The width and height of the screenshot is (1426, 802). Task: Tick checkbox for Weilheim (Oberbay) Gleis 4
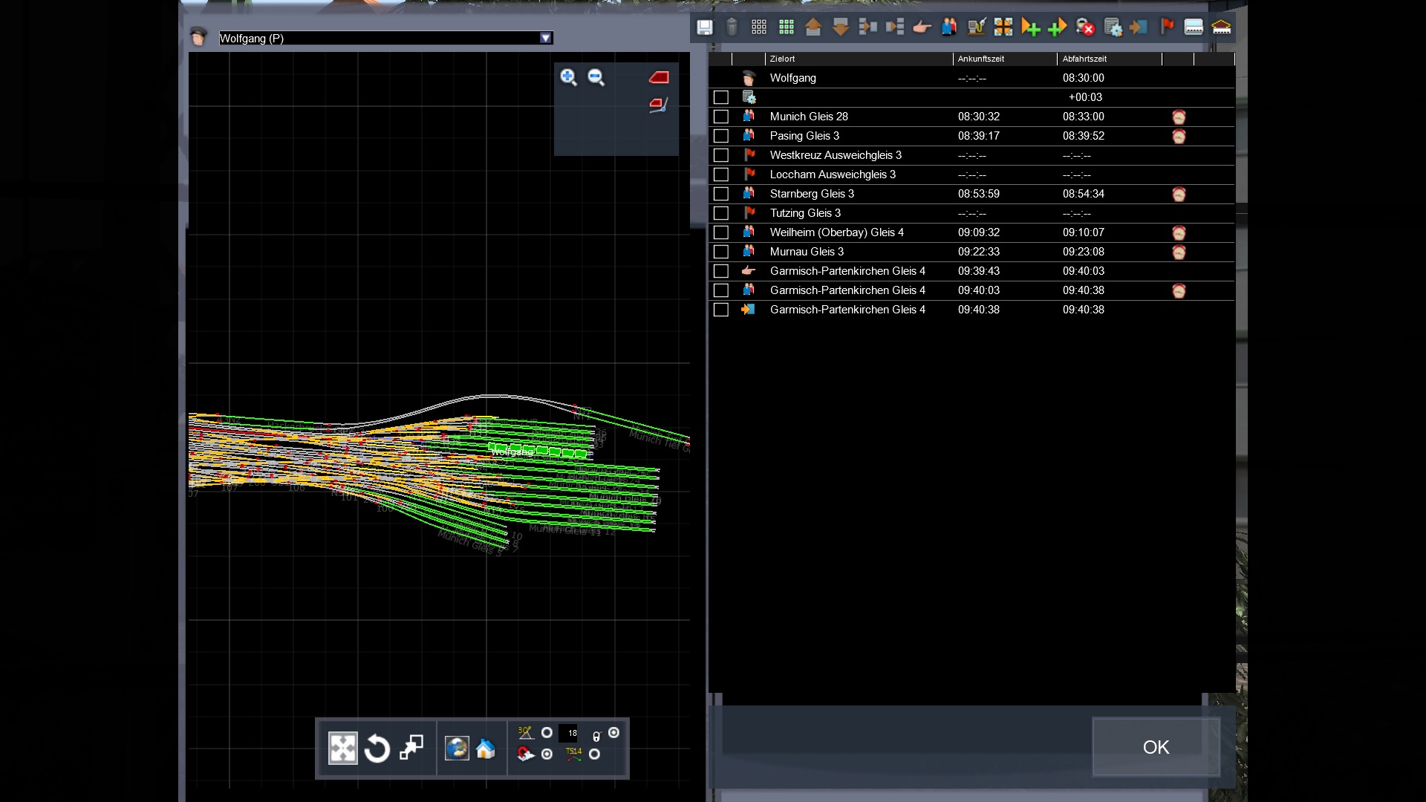point(721,232)
